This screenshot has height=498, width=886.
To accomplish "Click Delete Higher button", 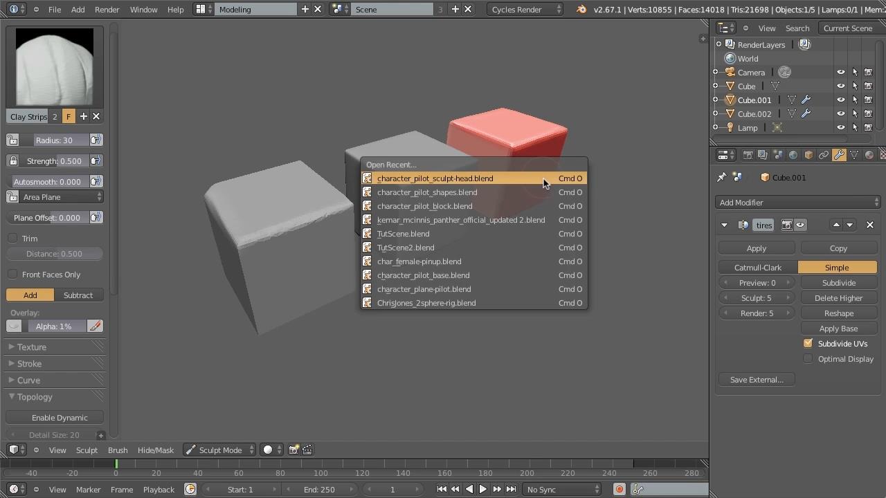I will 839,298.
